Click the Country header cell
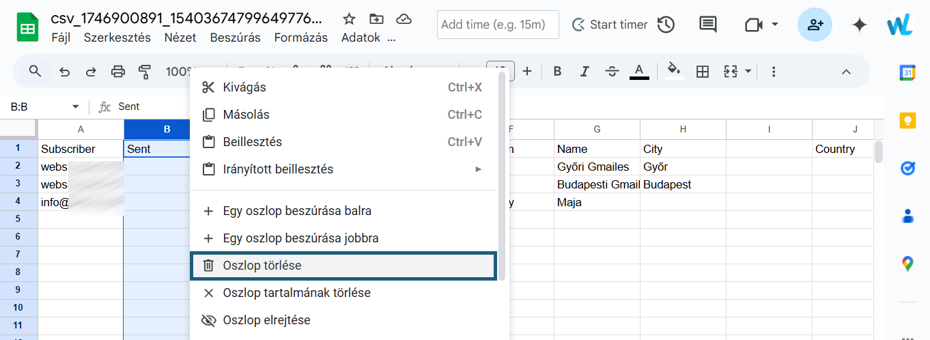Image resolution: width=930 pixels, height=340 pixels. 843,149
